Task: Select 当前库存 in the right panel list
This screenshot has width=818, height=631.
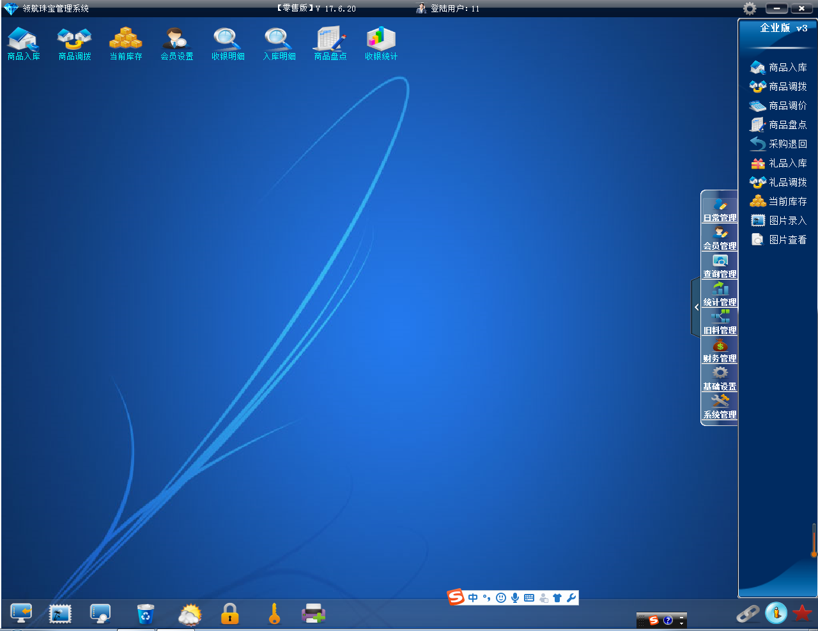Action: click(778, 201)
